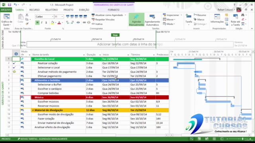Click the Format Painter brush icon
The image size is (255, 143).
(27, 24)
